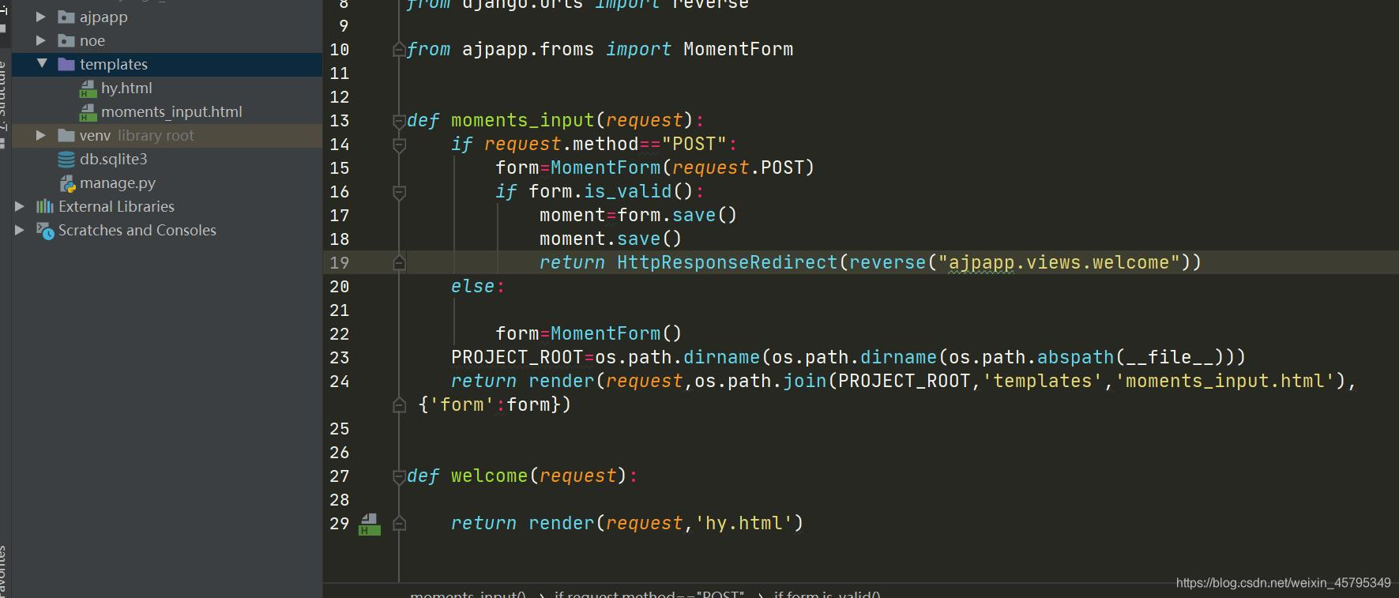Collapse the templates folder arrow
Screen dimensions: 1399x598
tap(41, 63)
